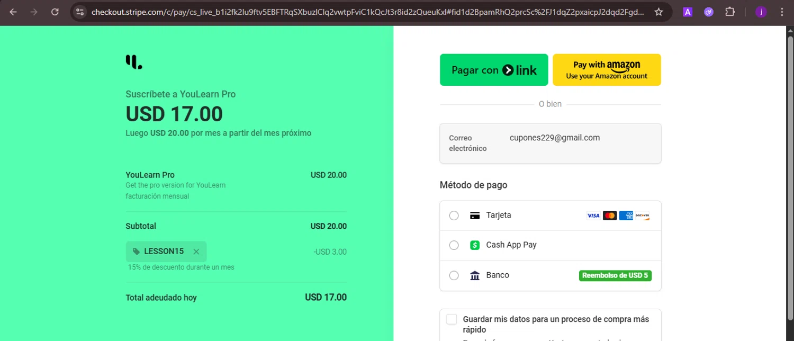Click the 'O bien' divider text
Screen dimensions: 794x341
point(550,104)
